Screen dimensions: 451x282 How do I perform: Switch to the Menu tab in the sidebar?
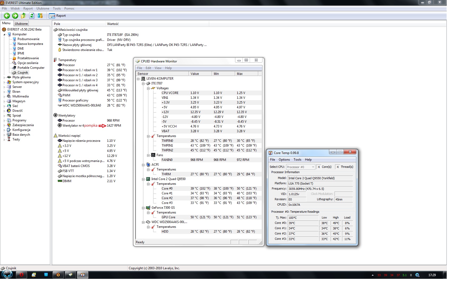tap(6, 23)
